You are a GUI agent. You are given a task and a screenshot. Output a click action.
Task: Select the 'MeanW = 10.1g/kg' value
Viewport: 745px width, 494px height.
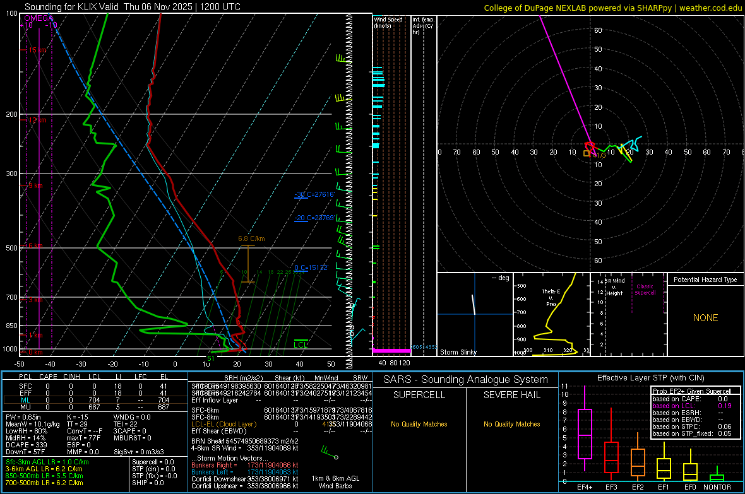pyautogui.click(x=33, y=424)
